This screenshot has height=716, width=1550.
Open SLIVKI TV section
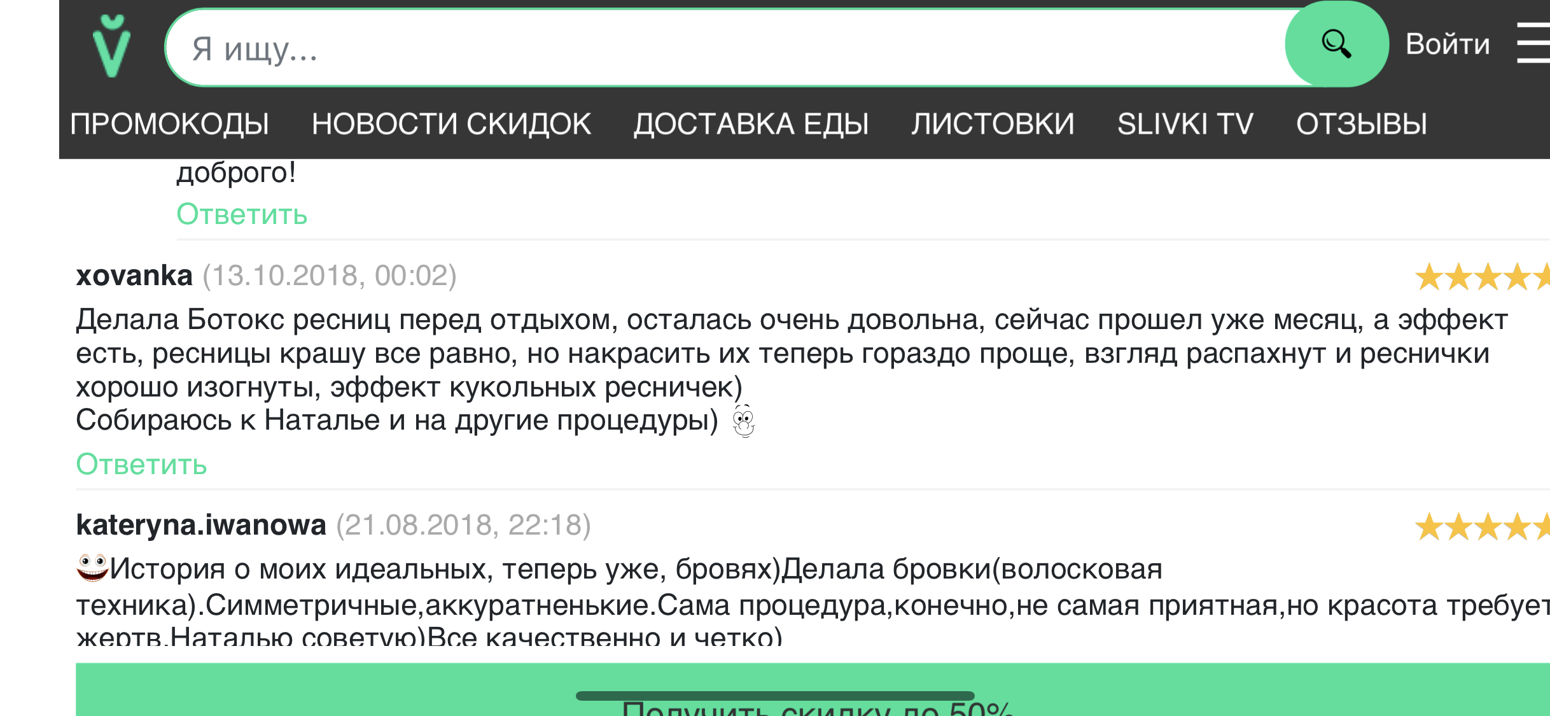click(x=1185, y=124)
